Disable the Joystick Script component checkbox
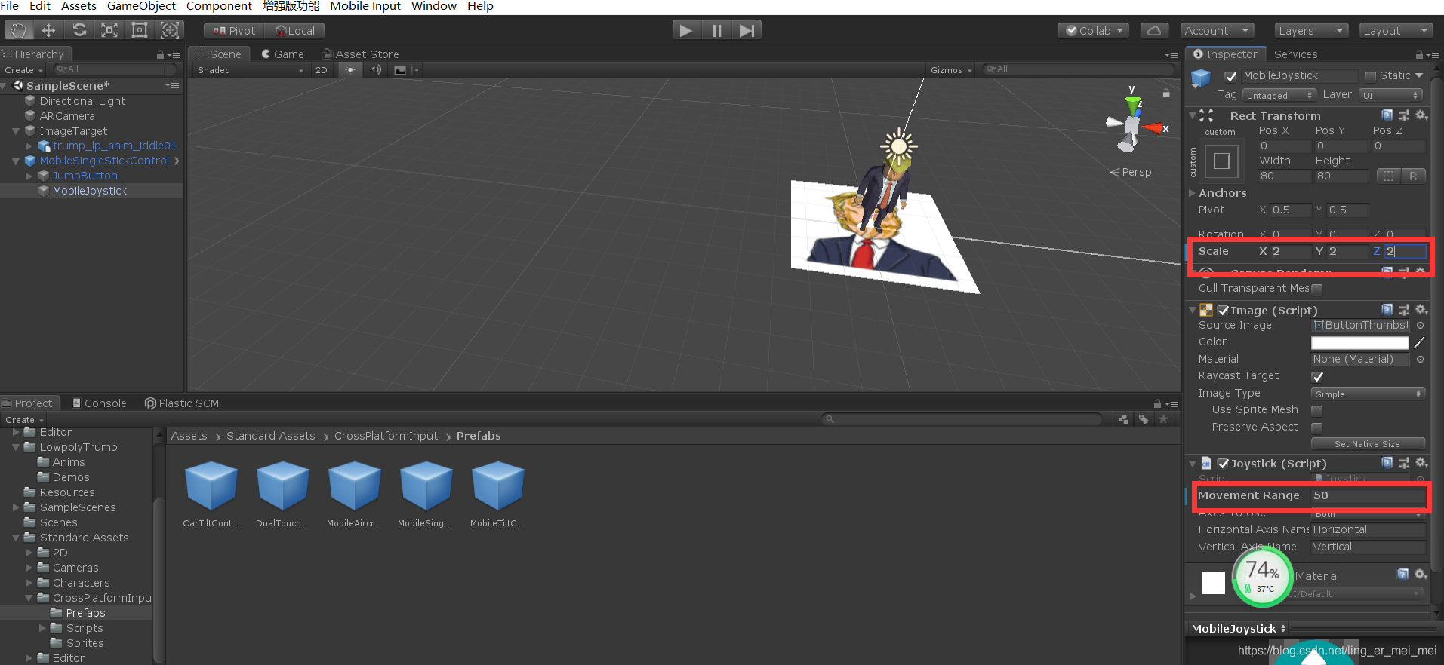 click(x=1223, y=464)
